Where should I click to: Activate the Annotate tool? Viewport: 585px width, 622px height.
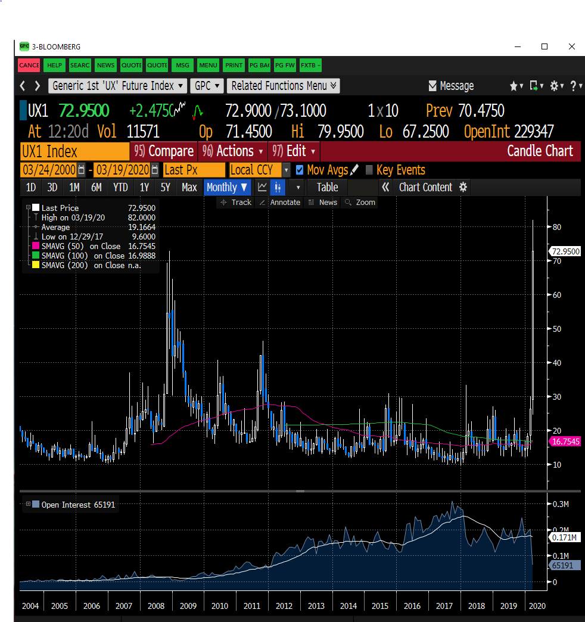[x=279, y=203]
